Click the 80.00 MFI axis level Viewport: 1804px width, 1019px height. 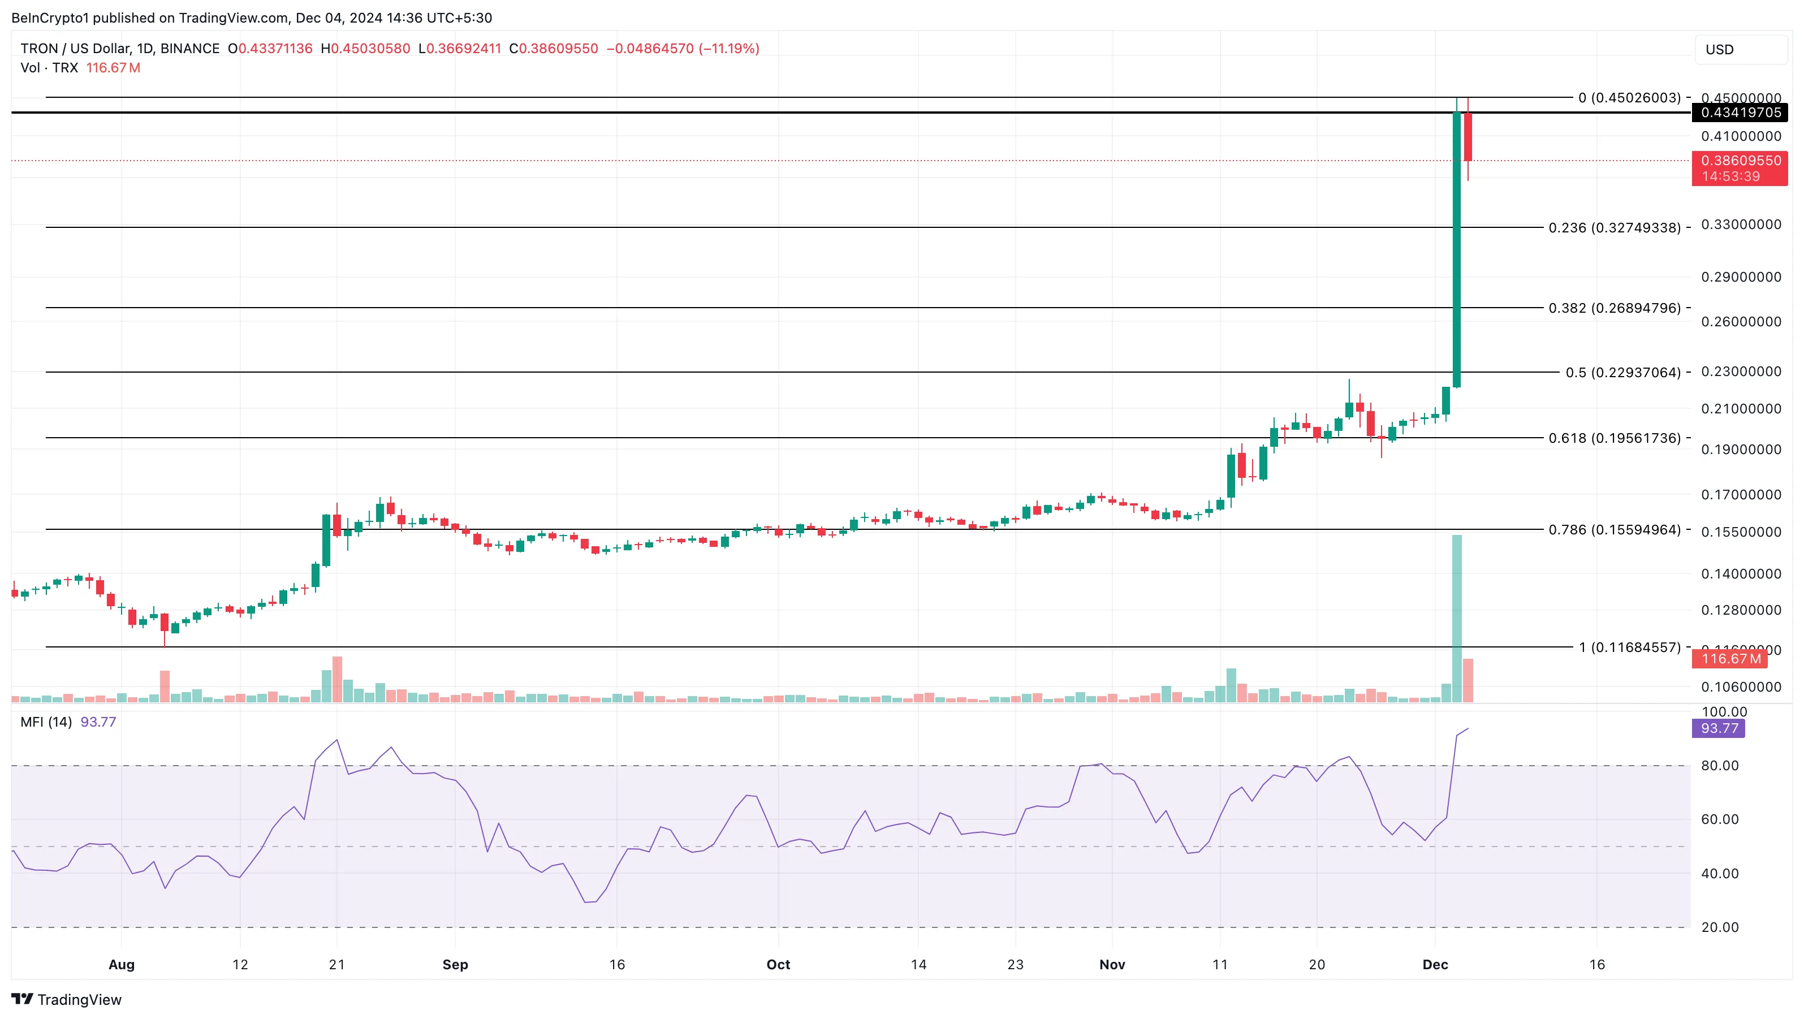1720,766
